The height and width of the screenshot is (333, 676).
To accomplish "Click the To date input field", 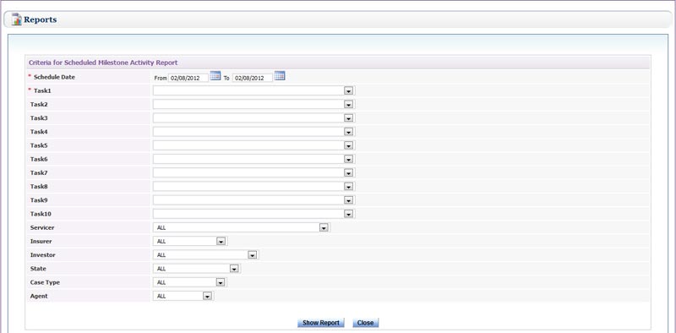I will [253, 78].
